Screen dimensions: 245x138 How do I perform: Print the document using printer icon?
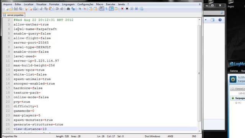pyautogui.click(x=35, y=9)
